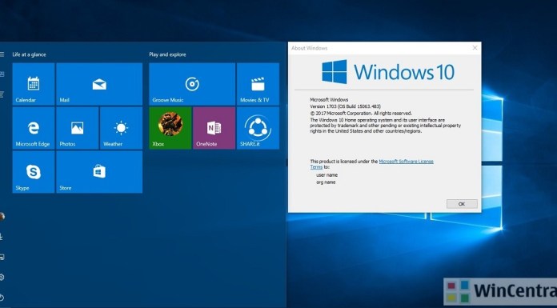Click the Power icon in Start sidebar
Image resolution: width=557 pixels, height=308 pixels.
click(x=2, y=298)
